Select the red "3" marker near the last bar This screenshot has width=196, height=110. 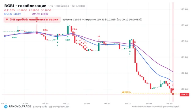173,85
